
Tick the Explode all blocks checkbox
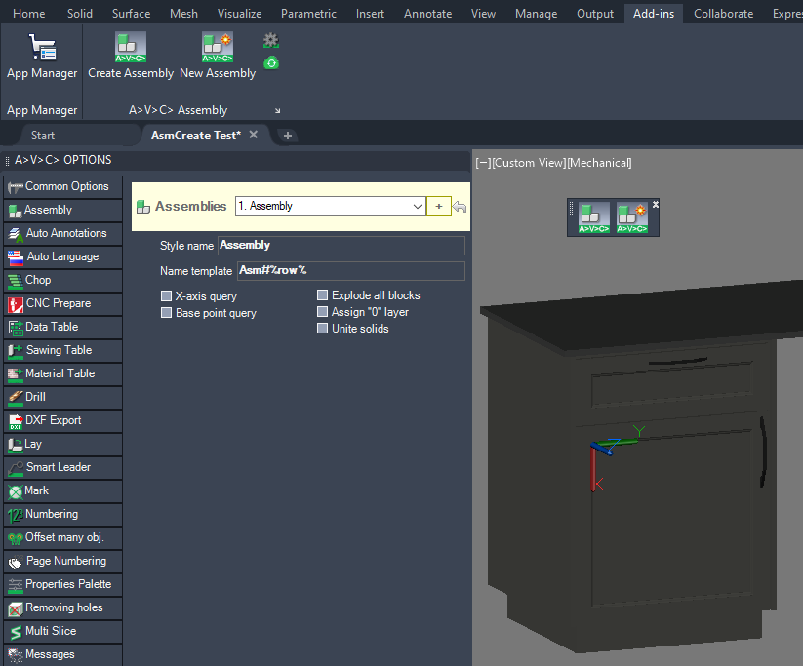pyautogui.click(x=323, y=295)
